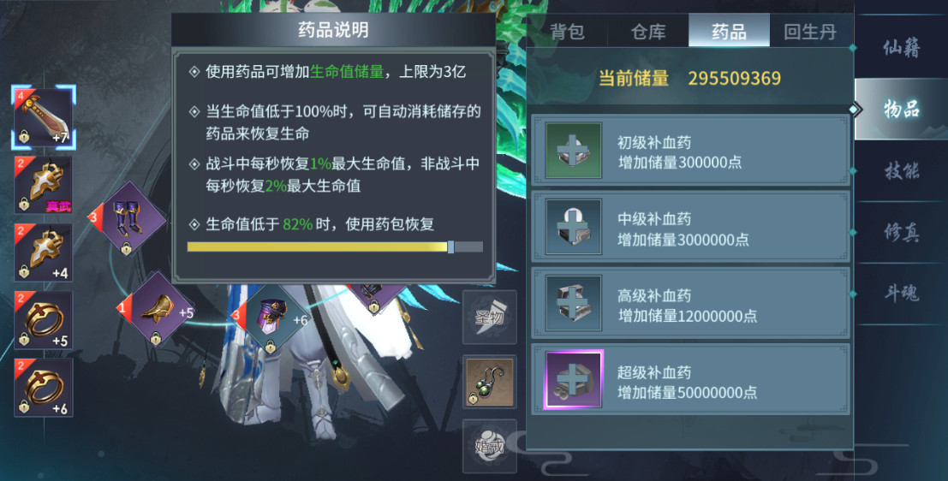Select the 超级补血药 purple potion icon
This screenshot has width=948, height=481.
tap(573, 380)
